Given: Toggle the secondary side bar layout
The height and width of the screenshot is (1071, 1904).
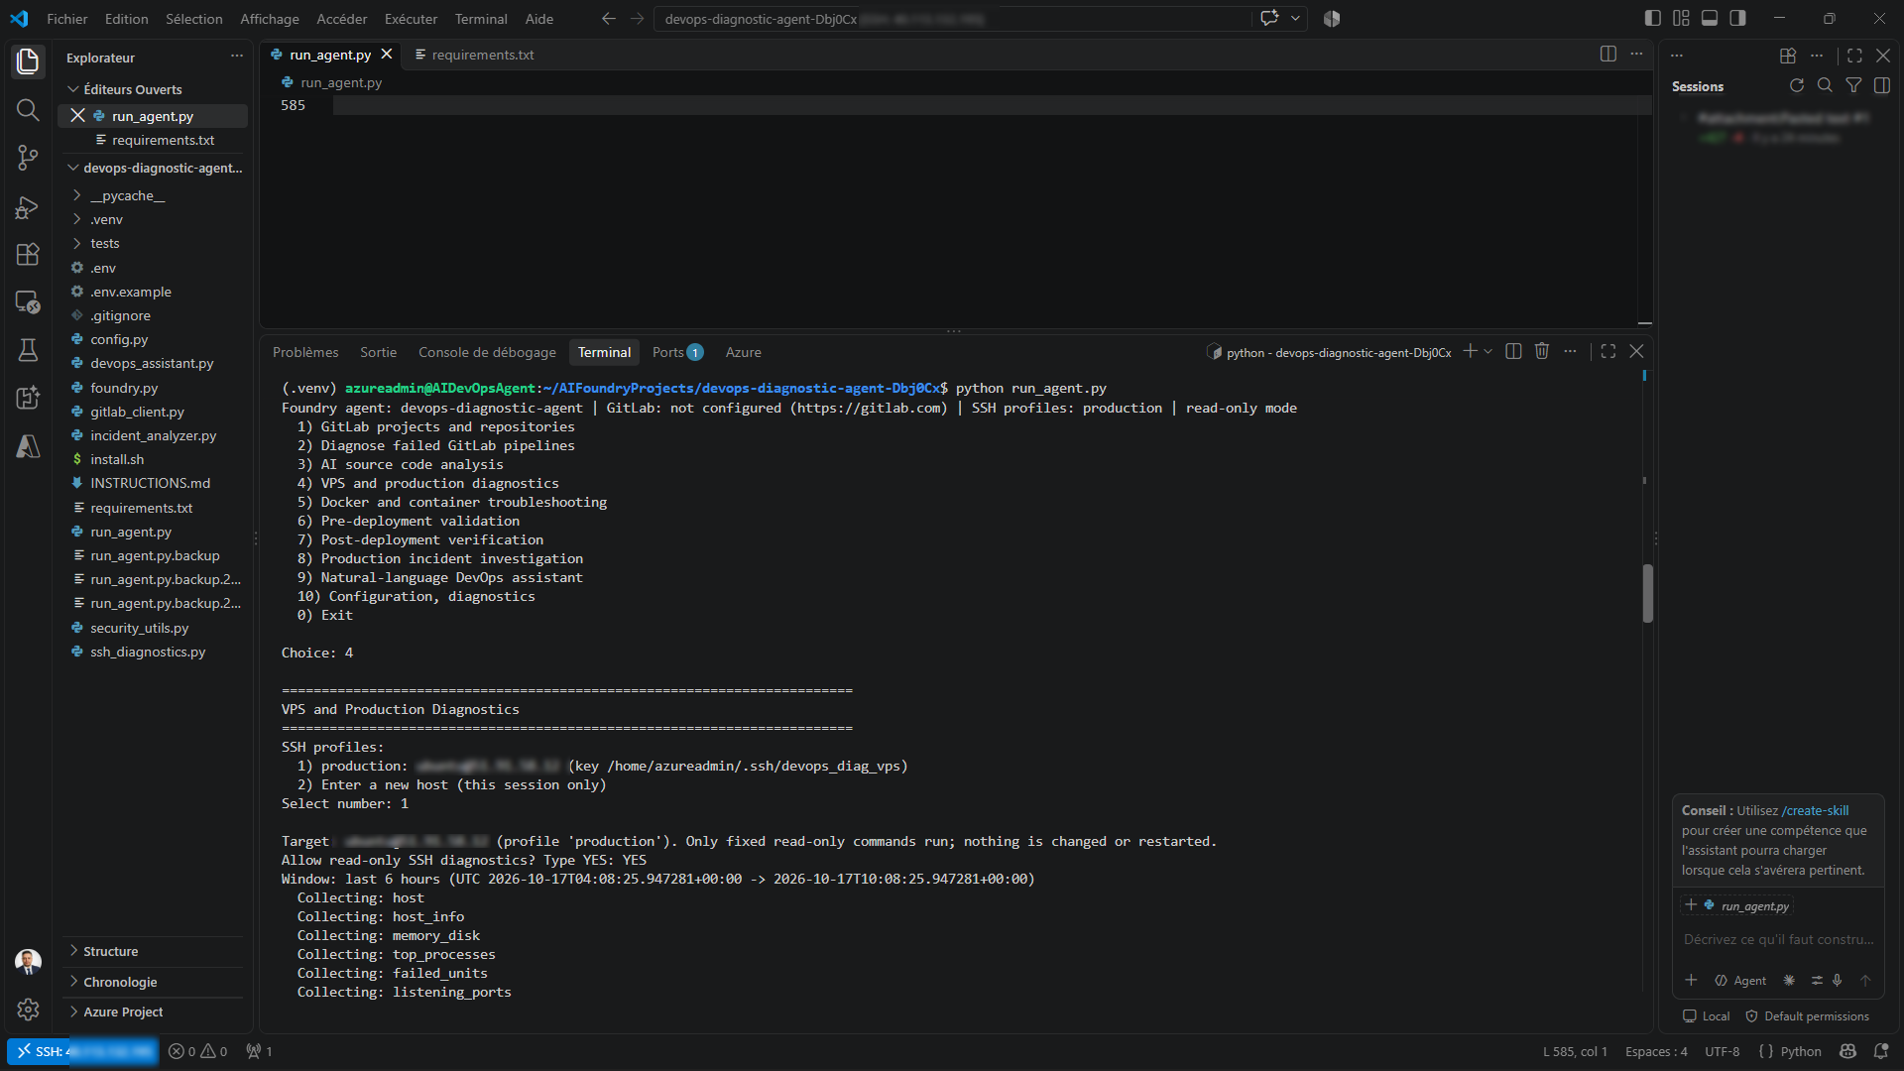Looking at the screenshot, I should (x=1737, y=18).
